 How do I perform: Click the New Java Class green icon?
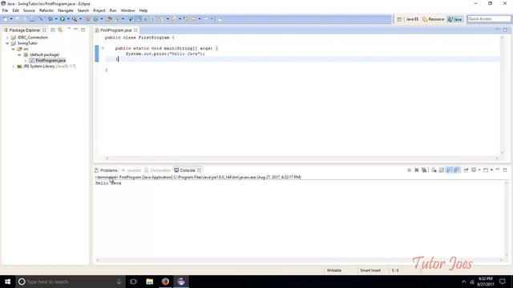pos(95,19)
